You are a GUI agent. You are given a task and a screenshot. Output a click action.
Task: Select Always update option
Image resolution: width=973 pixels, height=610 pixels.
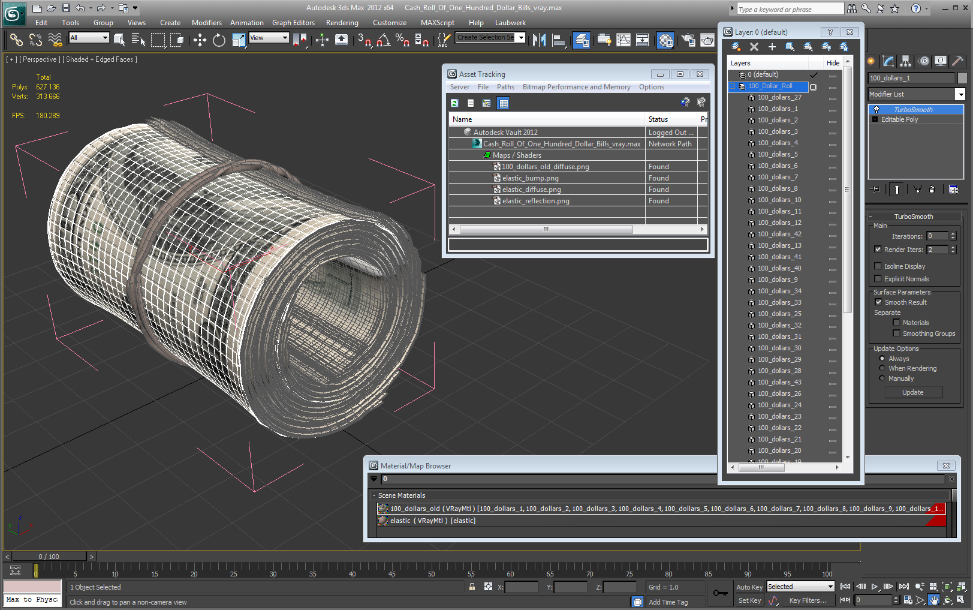[x=882, y=359]
